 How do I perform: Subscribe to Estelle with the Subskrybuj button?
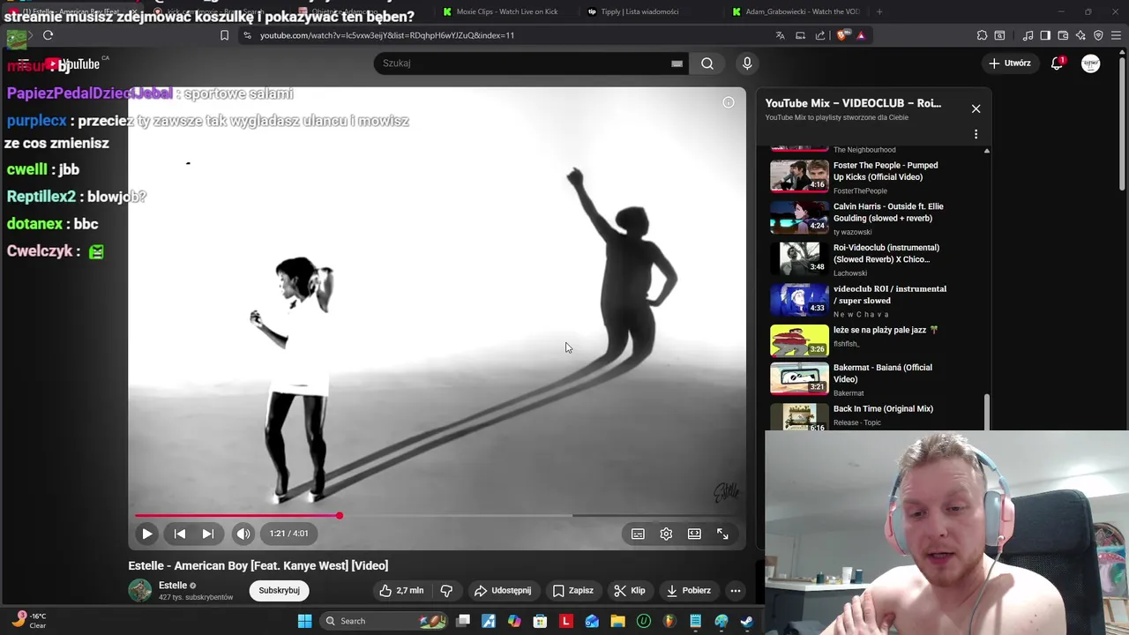point(279,591)
